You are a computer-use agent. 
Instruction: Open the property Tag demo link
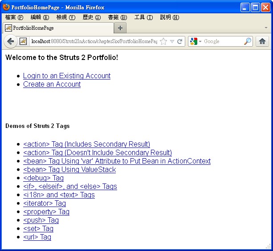click(46, 212)
